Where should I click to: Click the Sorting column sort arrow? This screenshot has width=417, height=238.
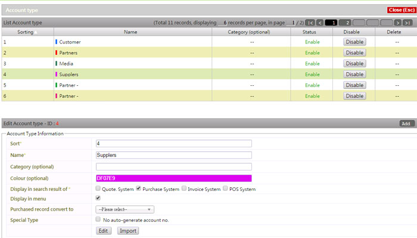coord(36,32)
